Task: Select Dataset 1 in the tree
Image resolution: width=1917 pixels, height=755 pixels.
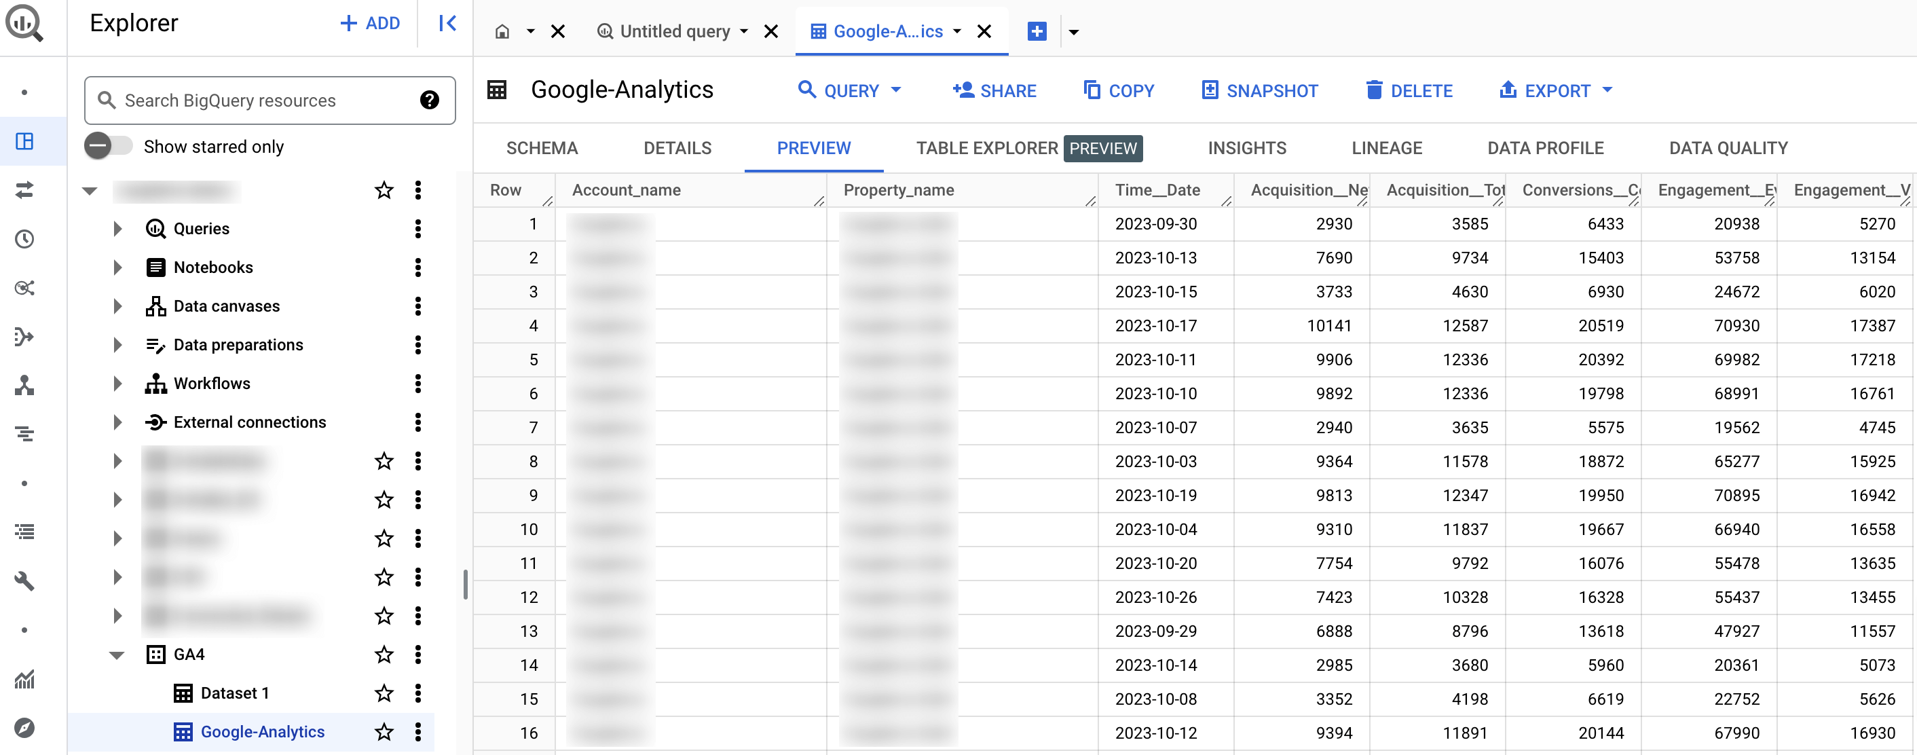Action: [234, 693]
